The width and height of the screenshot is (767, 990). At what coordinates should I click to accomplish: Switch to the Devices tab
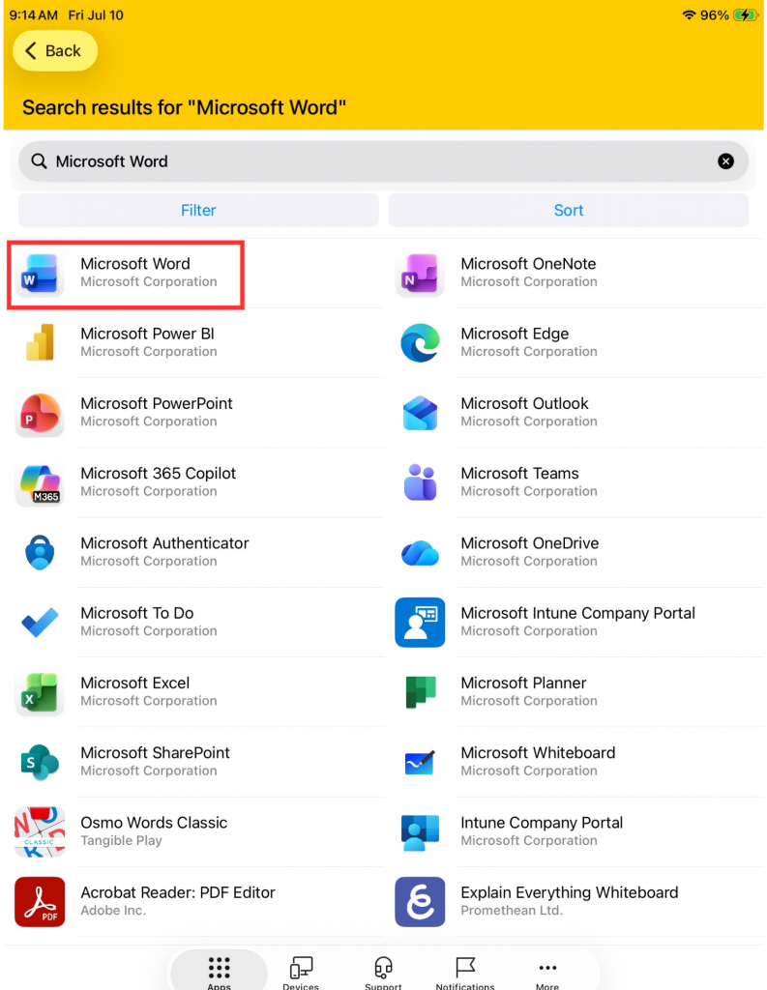pos(301,973)
